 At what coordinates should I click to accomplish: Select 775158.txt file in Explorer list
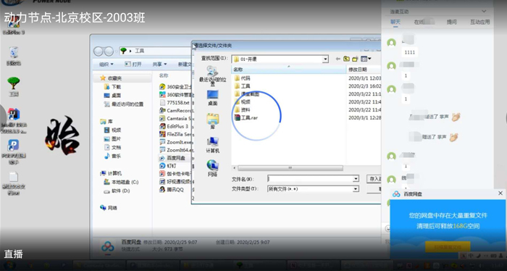click(x=175, y=102)
